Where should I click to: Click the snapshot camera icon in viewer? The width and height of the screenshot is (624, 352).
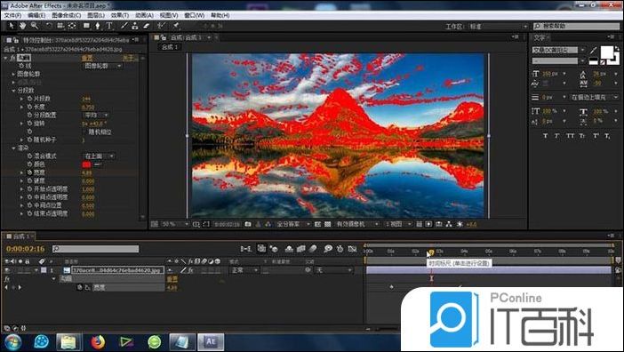coord(248,224)
